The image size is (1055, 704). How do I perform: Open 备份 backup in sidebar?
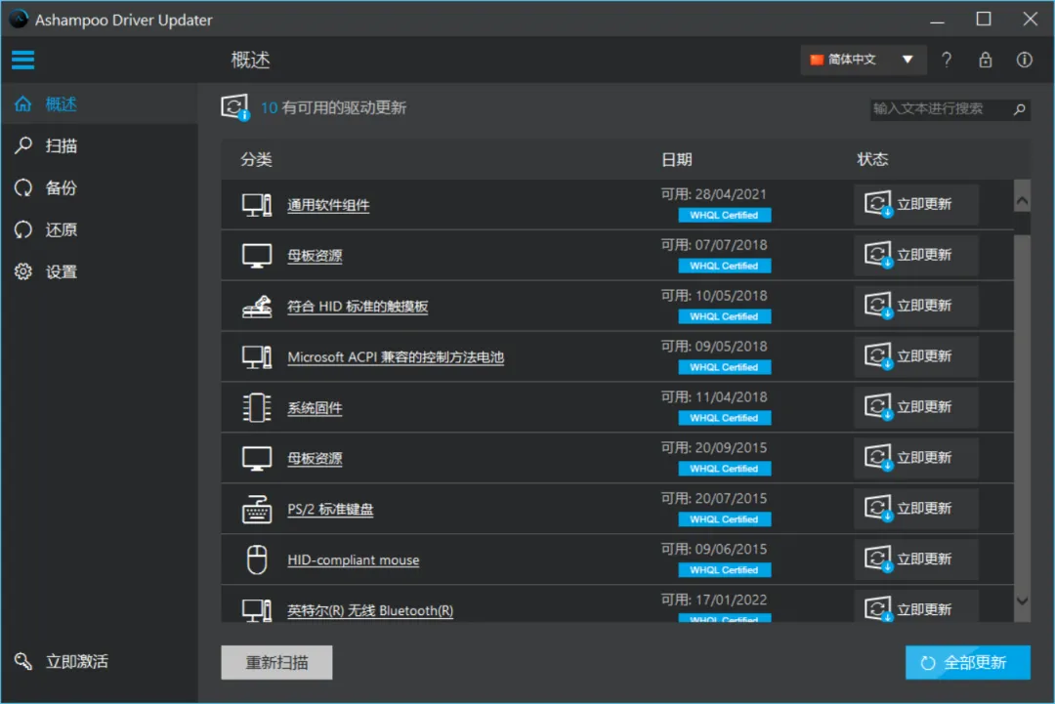(x=99, y=187)
